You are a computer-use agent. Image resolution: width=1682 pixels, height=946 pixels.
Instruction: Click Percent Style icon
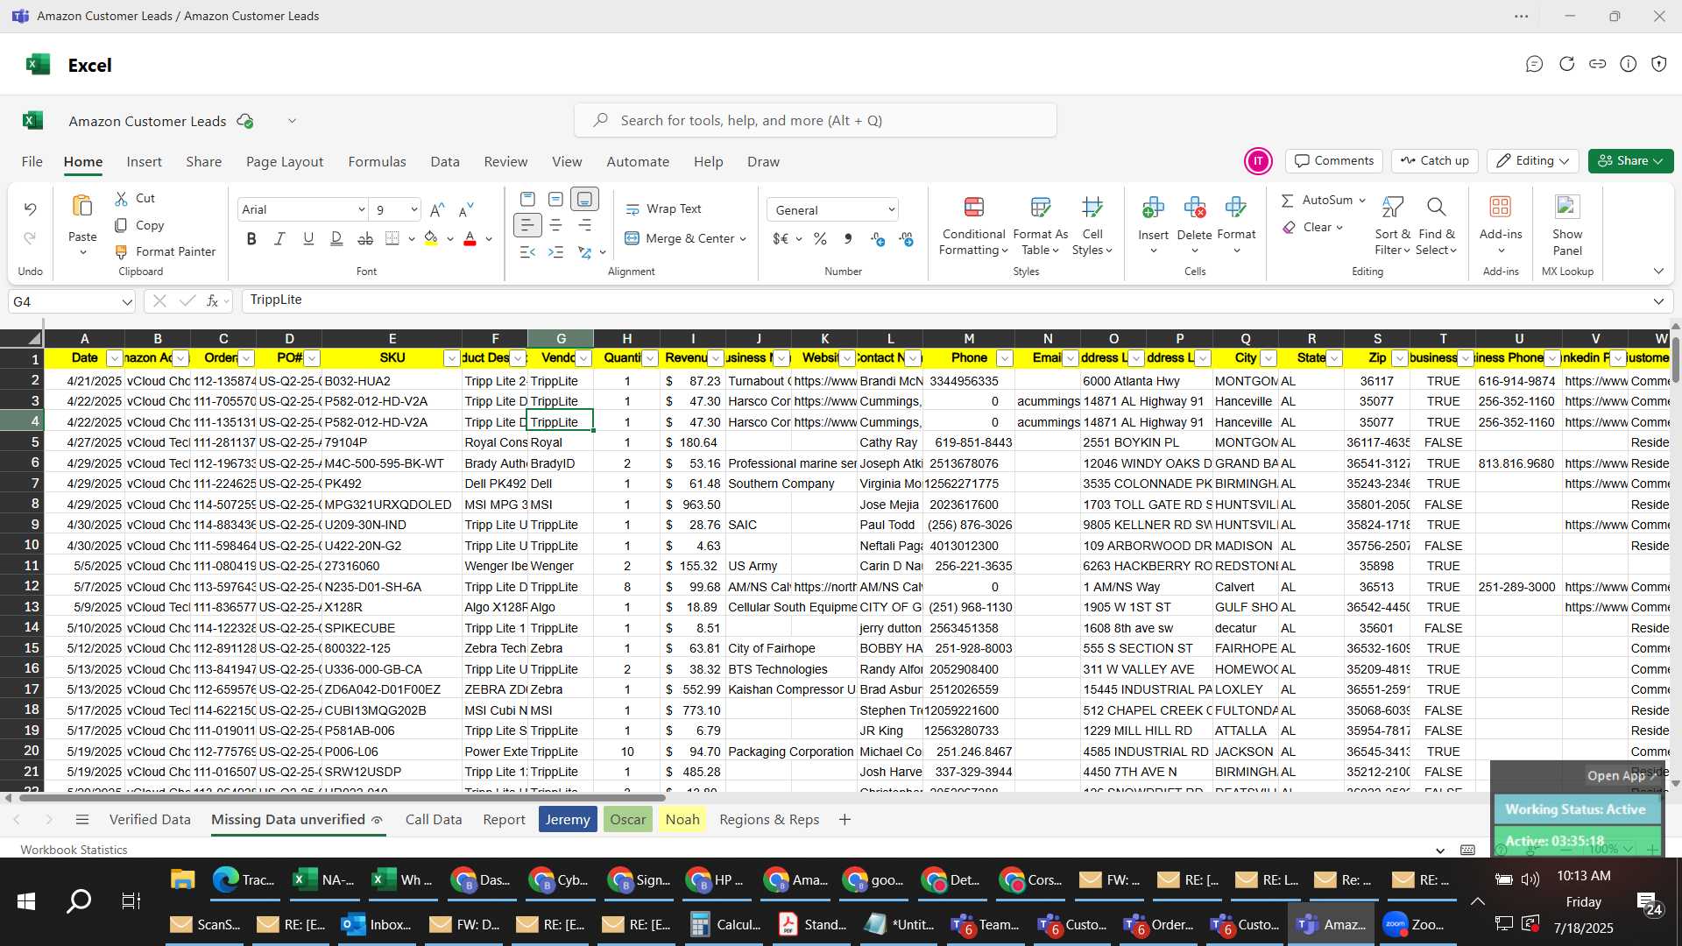[x=820, y=238]
